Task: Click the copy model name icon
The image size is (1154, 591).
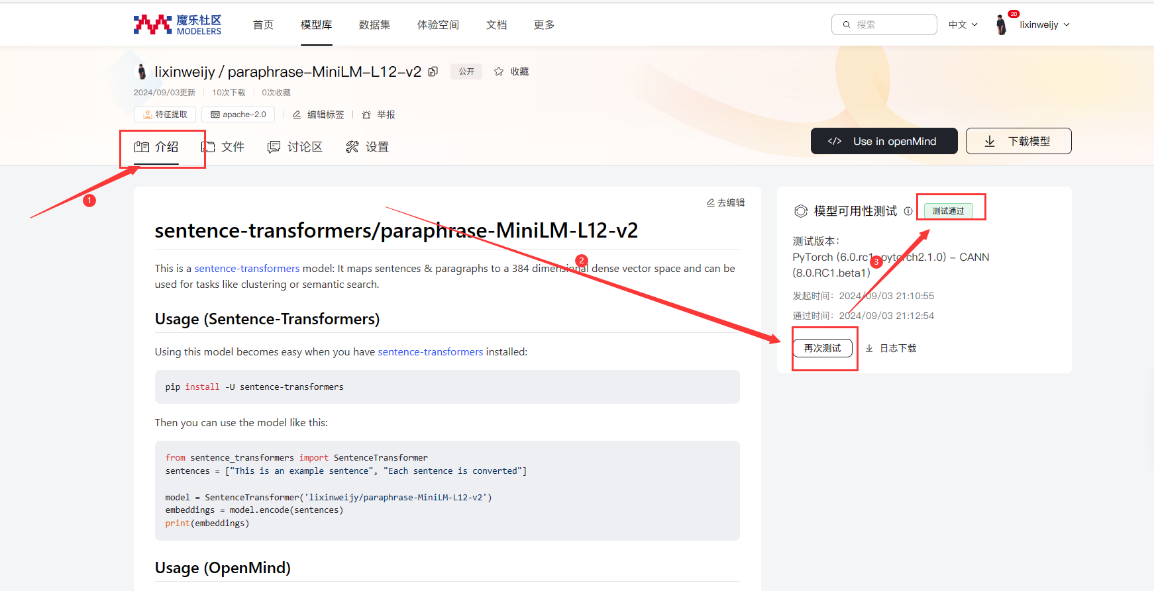Action: point(433,71)
